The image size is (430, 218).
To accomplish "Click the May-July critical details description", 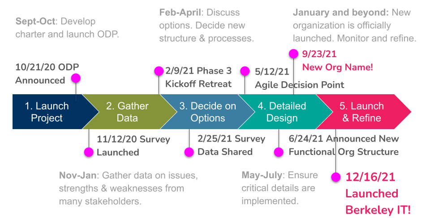I will coord(279,188).
